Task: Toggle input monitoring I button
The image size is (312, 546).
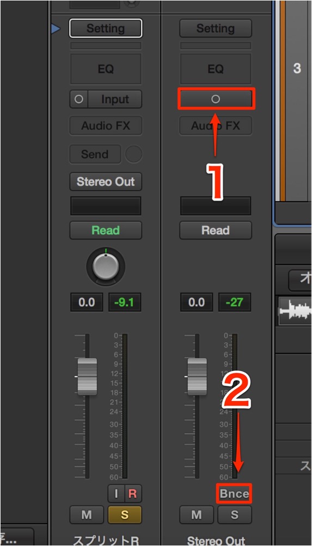Action: pos(116,494)
